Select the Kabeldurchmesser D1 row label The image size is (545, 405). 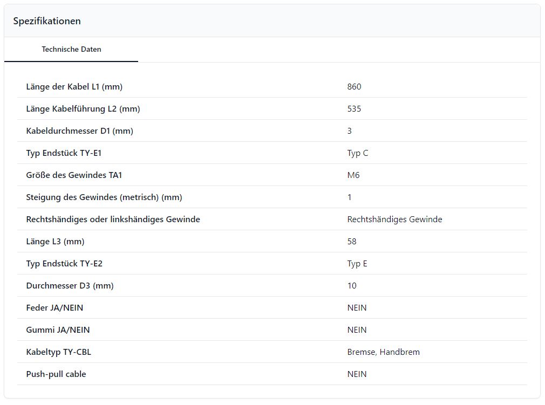pyautogui.click(x=79, y=131)
